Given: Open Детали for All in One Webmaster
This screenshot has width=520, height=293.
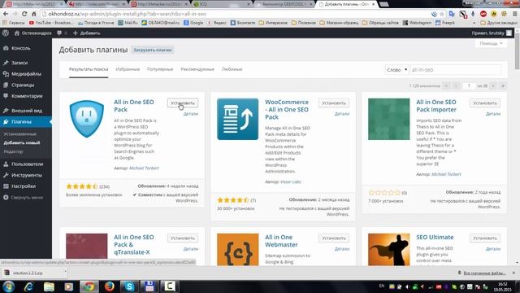Looking at the screenshot, I should tap(342, 249).
